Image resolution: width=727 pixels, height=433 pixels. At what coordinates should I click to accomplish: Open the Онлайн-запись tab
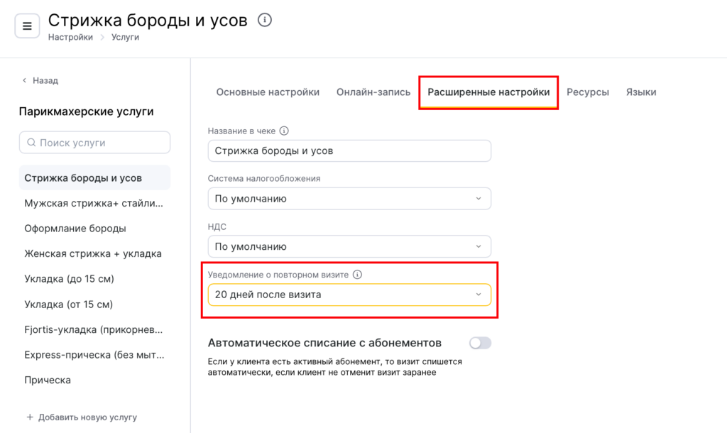pos(373,92)
